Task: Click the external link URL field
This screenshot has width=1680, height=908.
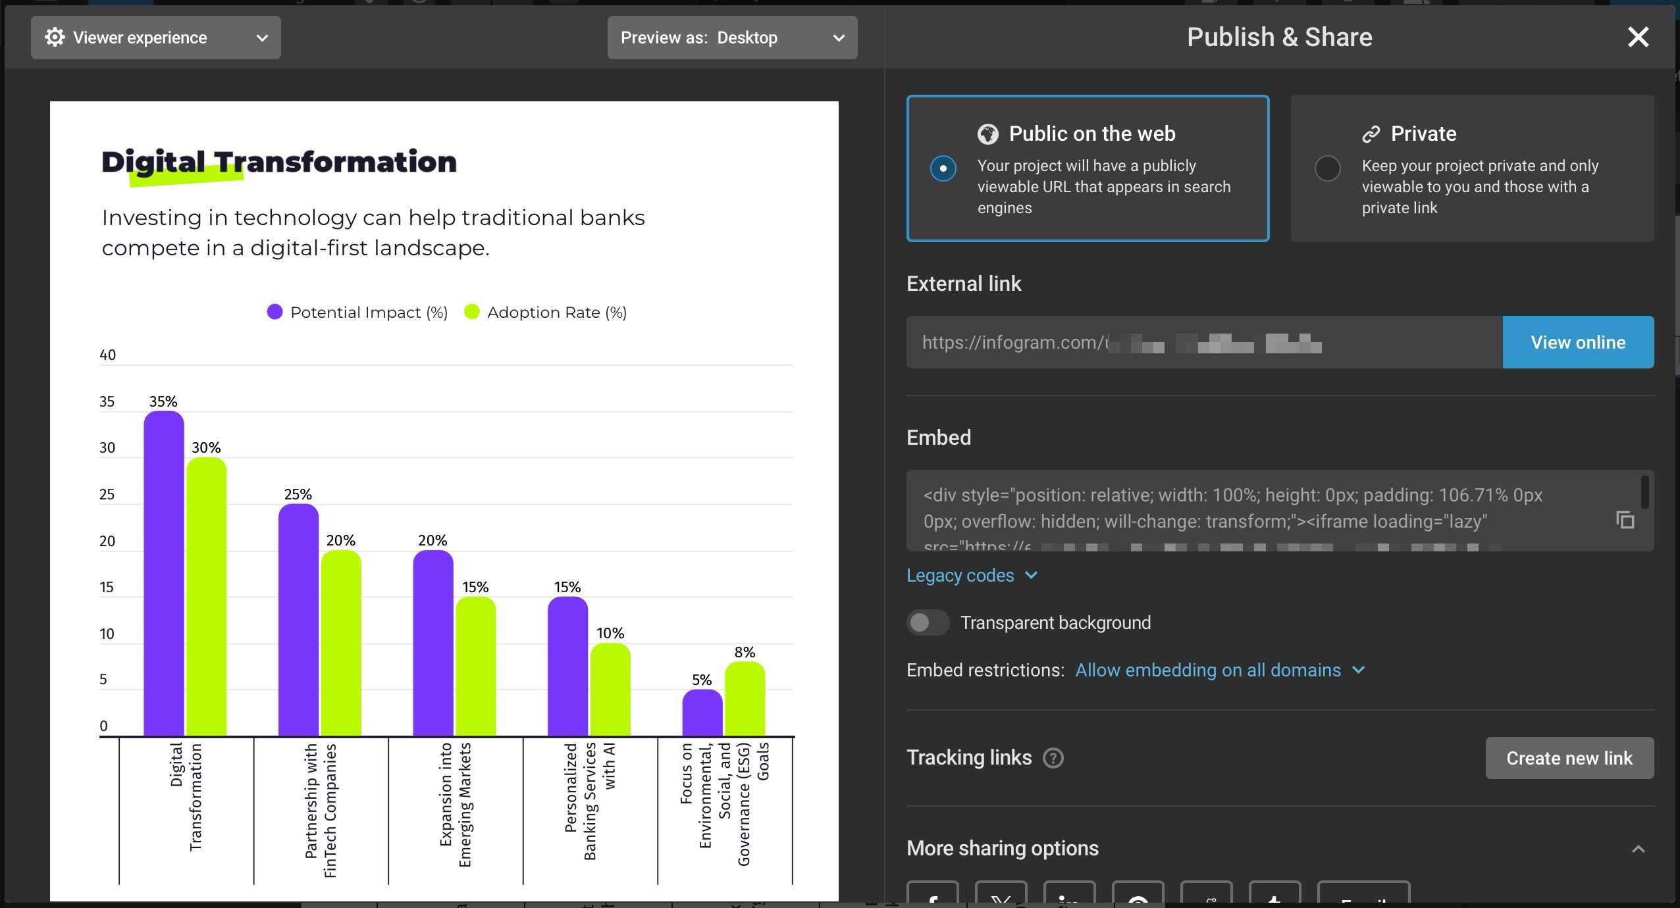Action: coord(1203,342)
